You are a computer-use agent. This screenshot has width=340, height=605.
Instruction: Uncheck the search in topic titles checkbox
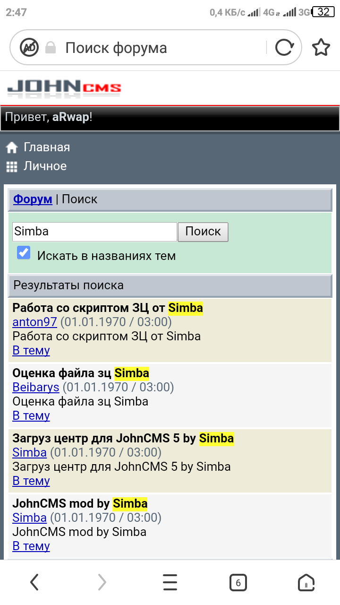(x=24, y=252)
